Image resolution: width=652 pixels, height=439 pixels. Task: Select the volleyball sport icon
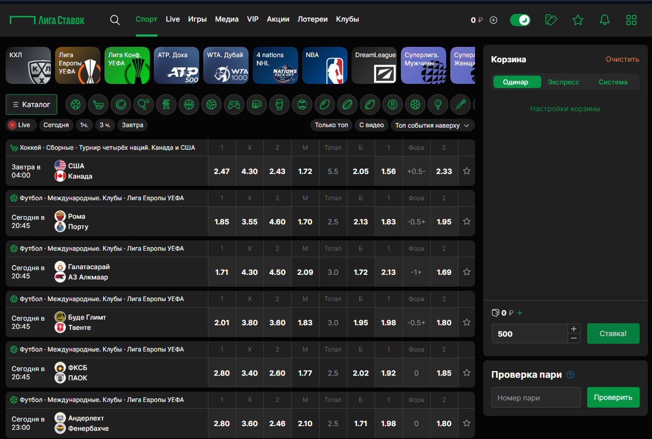click(x=212, y=104)
